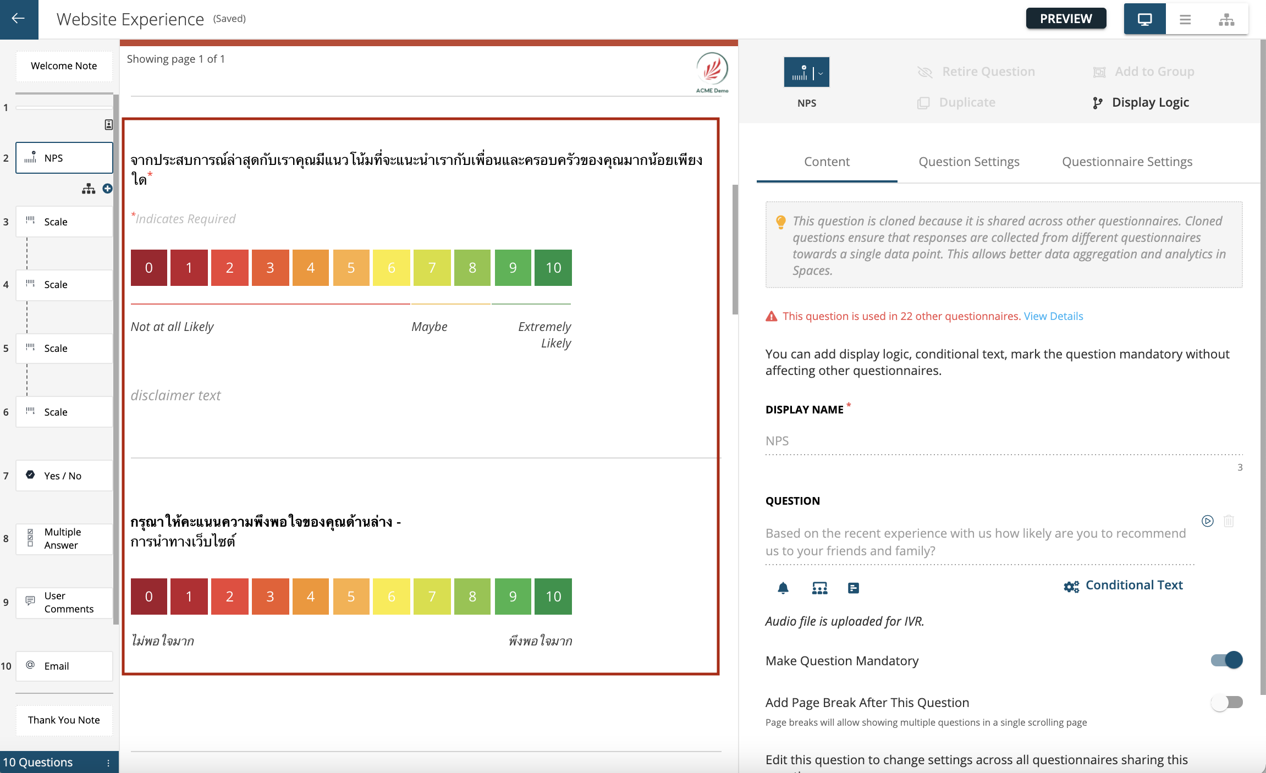Click the Multiple Answer checklist icon

coord(30,538)
